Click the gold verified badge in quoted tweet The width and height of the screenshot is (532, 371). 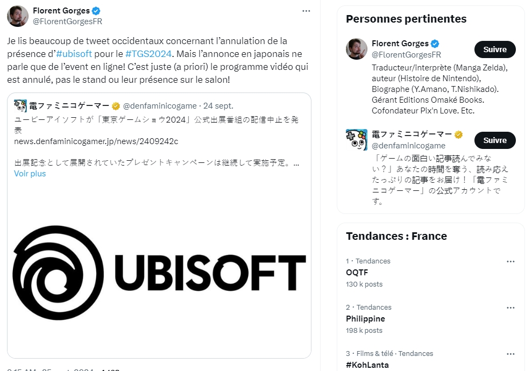point(115,106)
